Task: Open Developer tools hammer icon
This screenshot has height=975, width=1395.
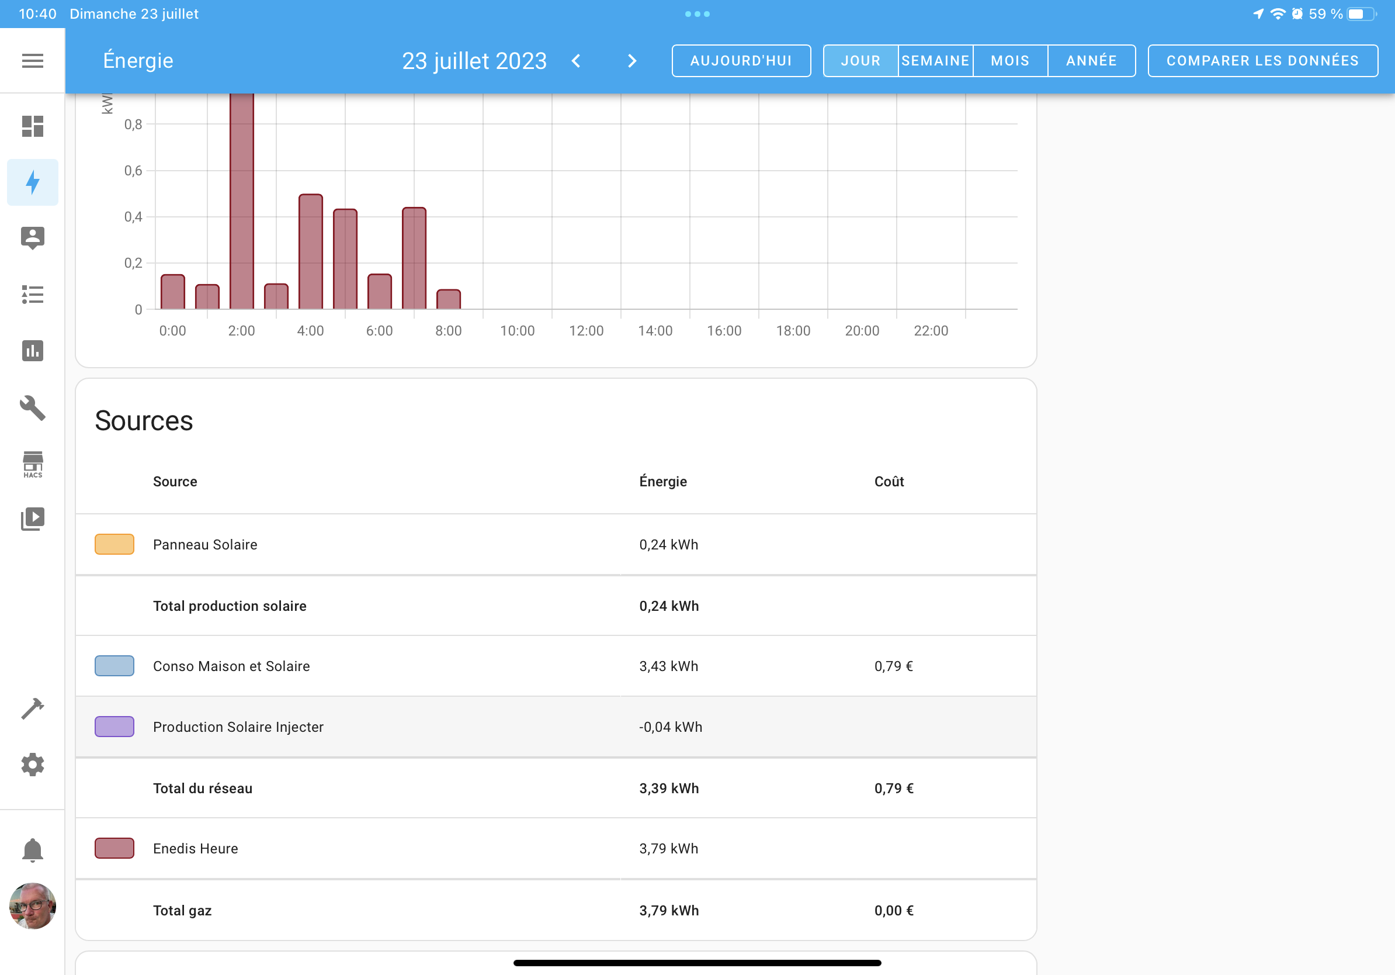Action: 32,709
